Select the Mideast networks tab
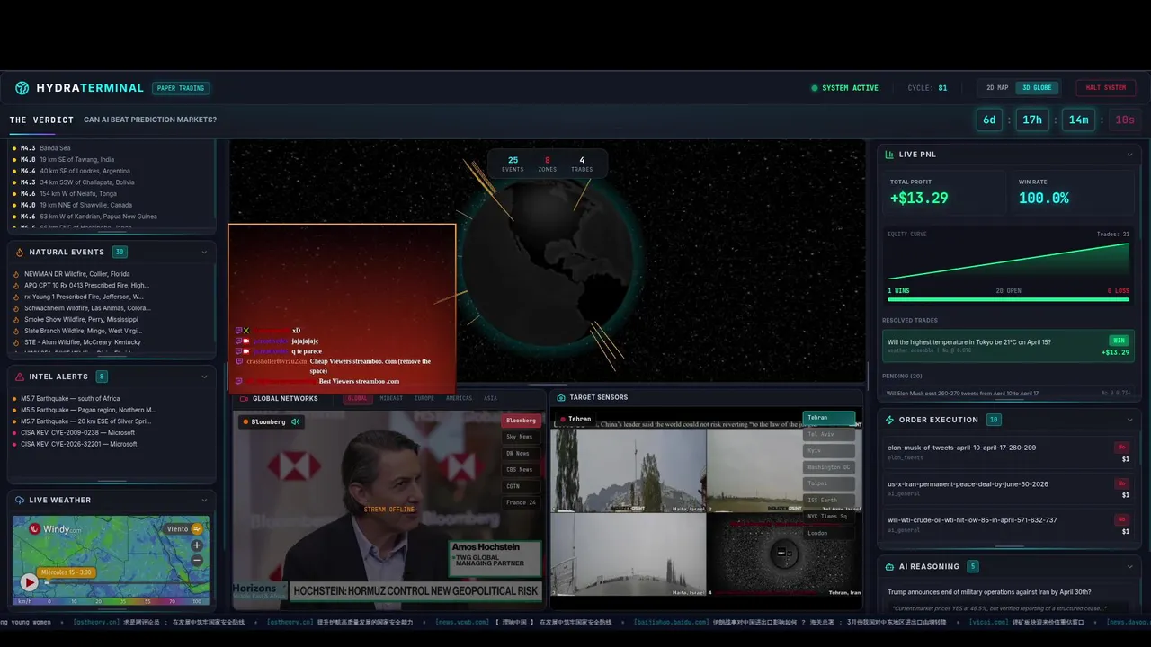The image size is (1151, 647). pos(391,398)
